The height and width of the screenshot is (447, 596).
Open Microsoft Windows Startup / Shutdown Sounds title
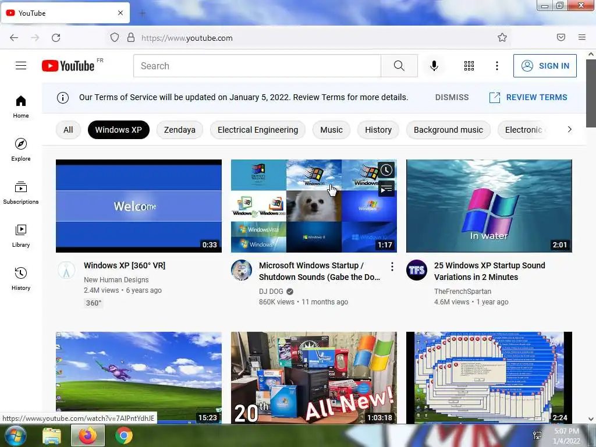[320, 271]
